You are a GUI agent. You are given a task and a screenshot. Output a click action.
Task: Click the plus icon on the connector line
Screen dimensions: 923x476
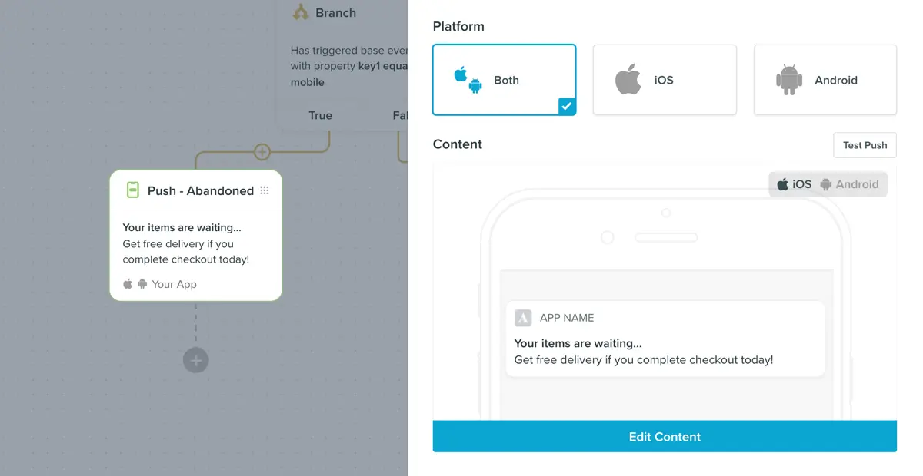(x=262, y=151)
